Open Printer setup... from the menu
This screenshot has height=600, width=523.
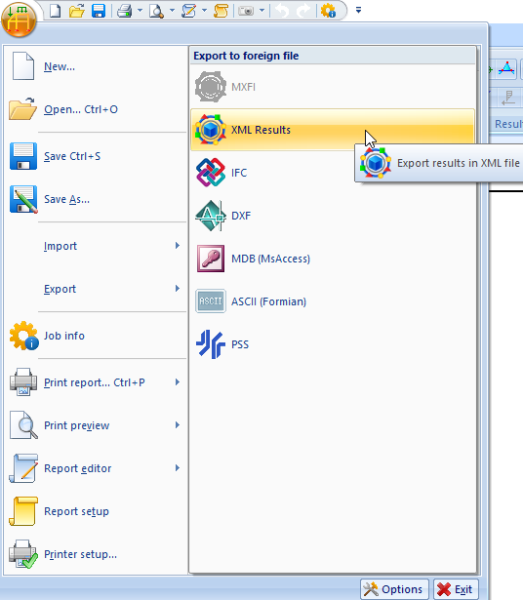95,554
